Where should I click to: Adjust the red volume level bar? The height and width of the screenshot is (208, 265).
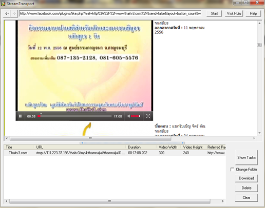(136, 116)
